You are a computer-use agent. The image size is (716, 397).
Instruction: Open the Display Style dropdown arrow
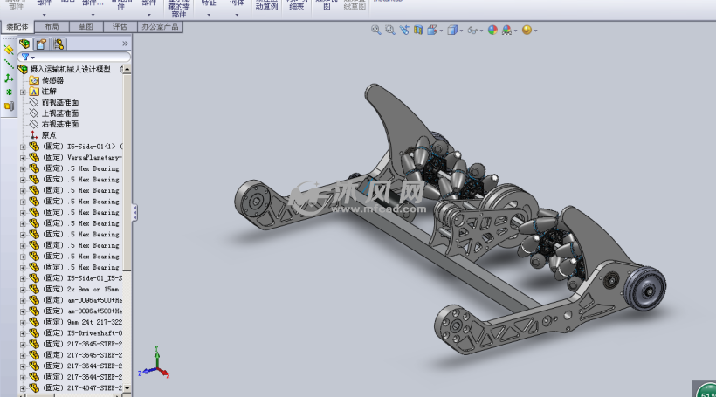(x=461, y=31)
